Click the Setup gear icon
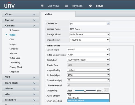The height and width of the screenshot is (105, 135). click(x=90, y=6)
